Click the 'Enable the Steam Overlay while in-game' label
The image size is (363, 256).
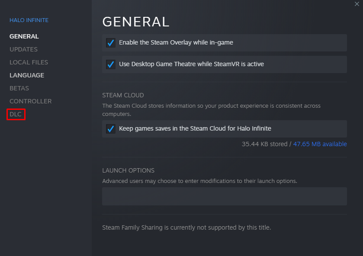176,42
